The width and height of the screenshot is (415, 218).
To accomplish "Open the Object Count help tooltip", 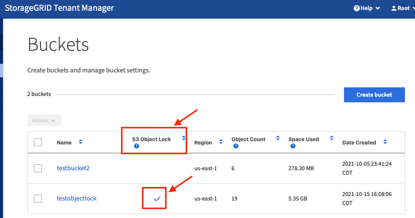I will click(x=236, y=146).
